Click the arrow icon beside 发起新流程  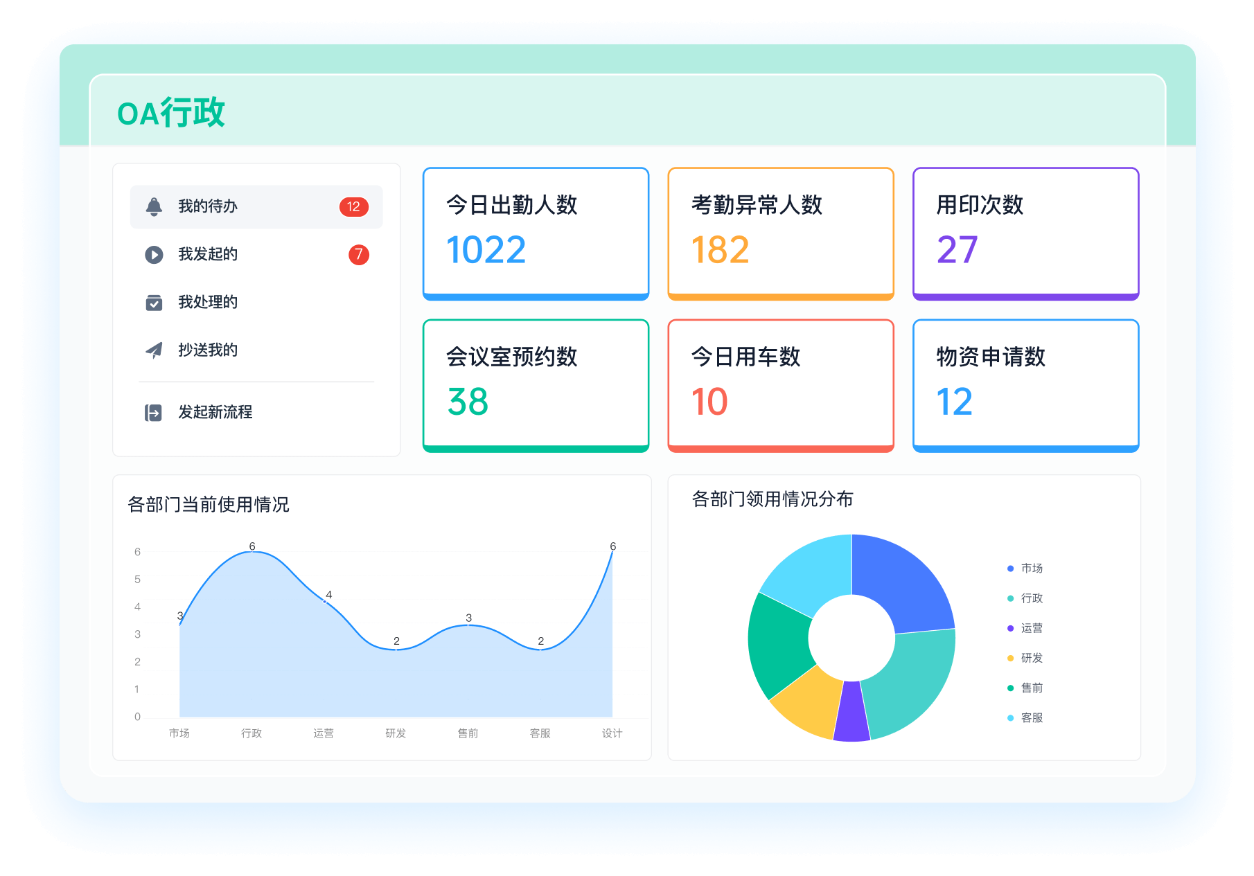(x=153, y=413)
